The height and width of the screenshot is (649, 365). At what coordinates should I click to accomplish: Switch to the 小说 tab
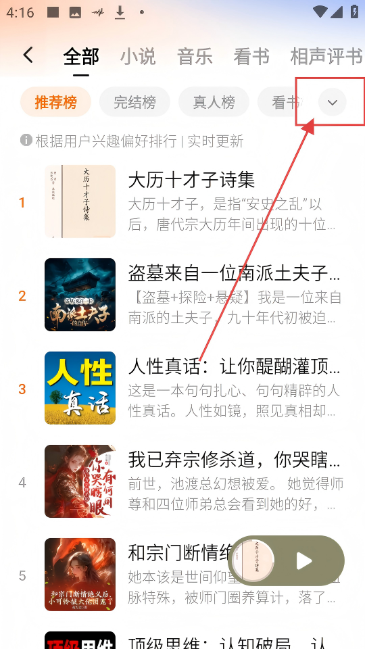pos(138,56)
